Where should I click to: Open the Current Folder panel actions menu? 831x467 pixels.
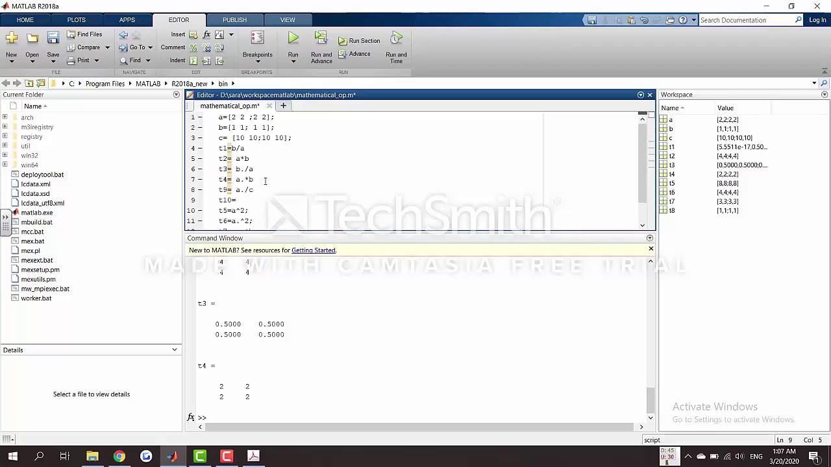coord(176,95)
